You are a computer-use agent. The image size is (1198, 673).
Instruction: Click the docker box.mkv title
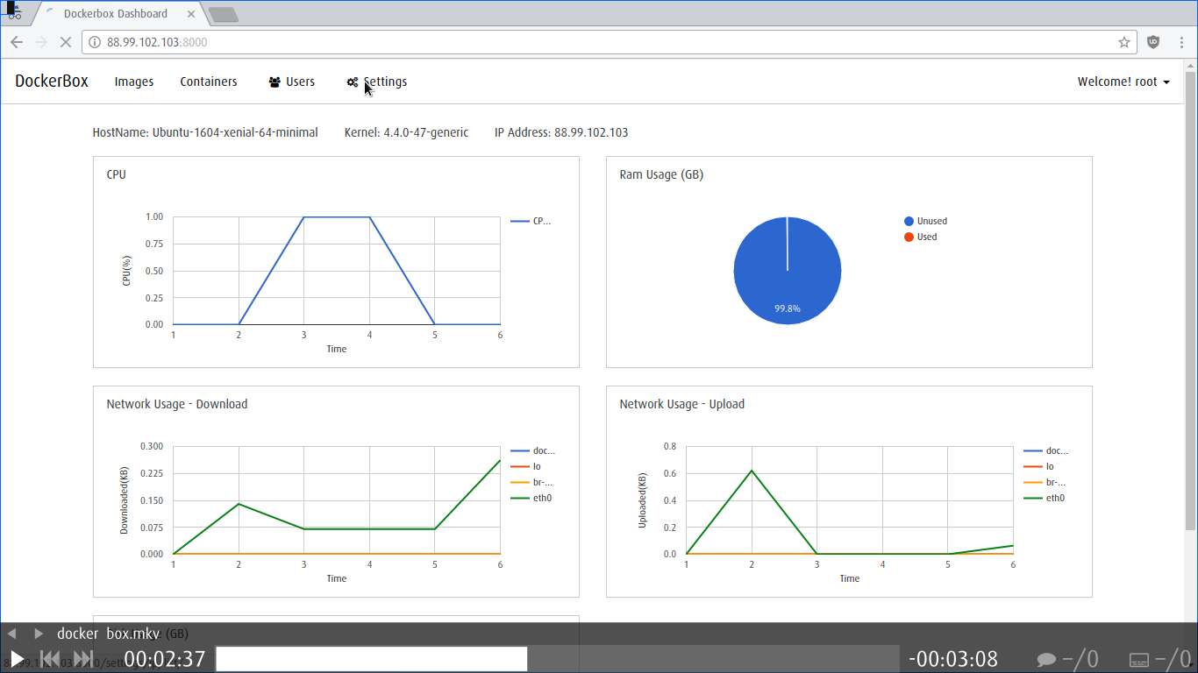point(109,634)
